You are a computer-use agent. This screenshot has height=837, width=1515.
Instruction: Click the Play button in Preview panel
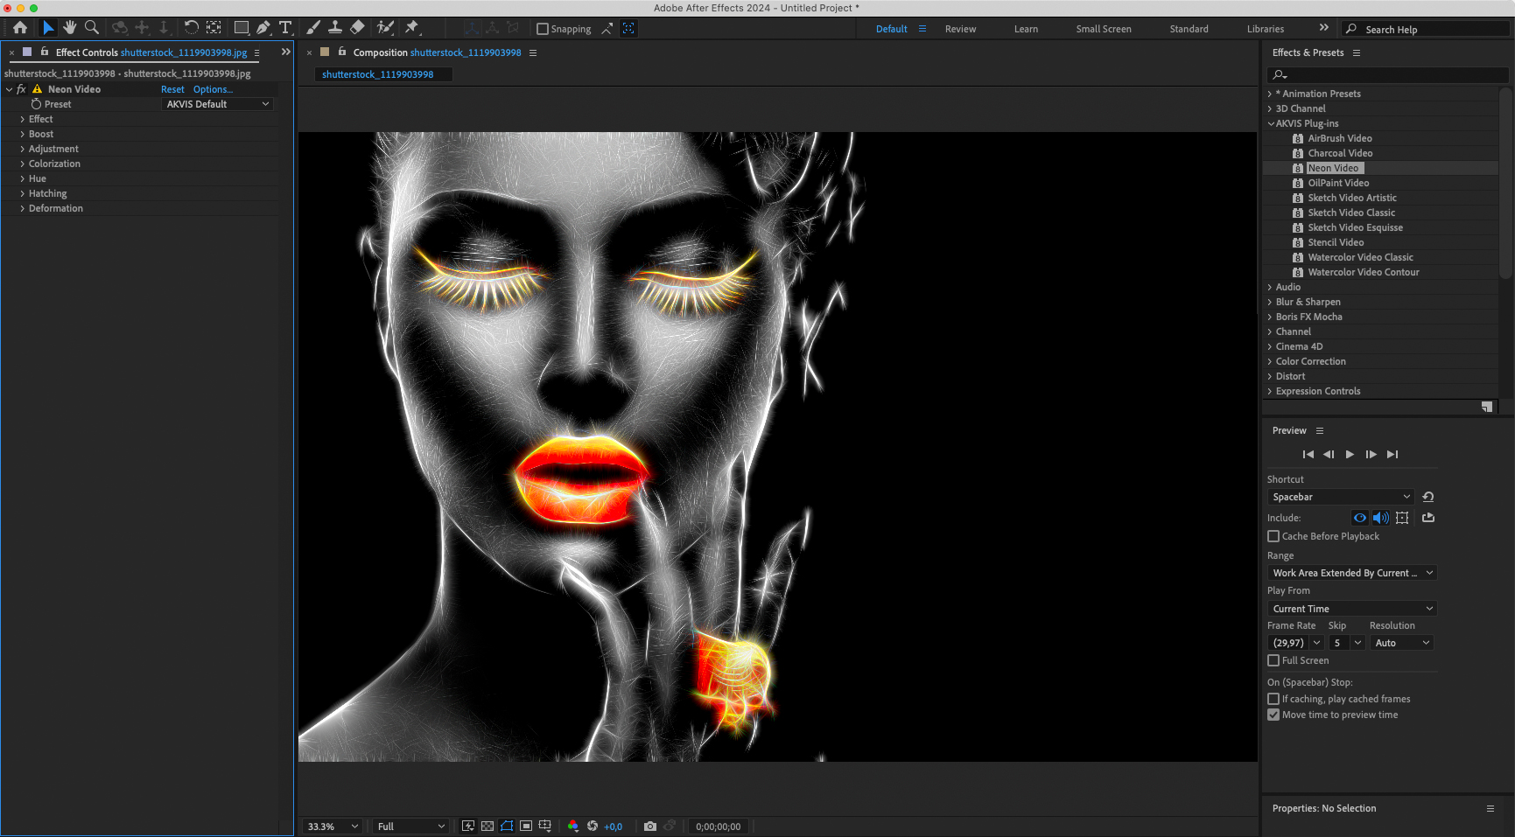[1350, 454]
